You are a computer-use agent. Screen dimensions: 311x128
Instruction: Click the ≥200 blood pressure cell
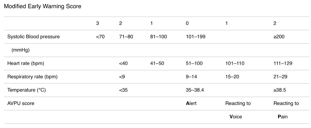pos(279,37)
